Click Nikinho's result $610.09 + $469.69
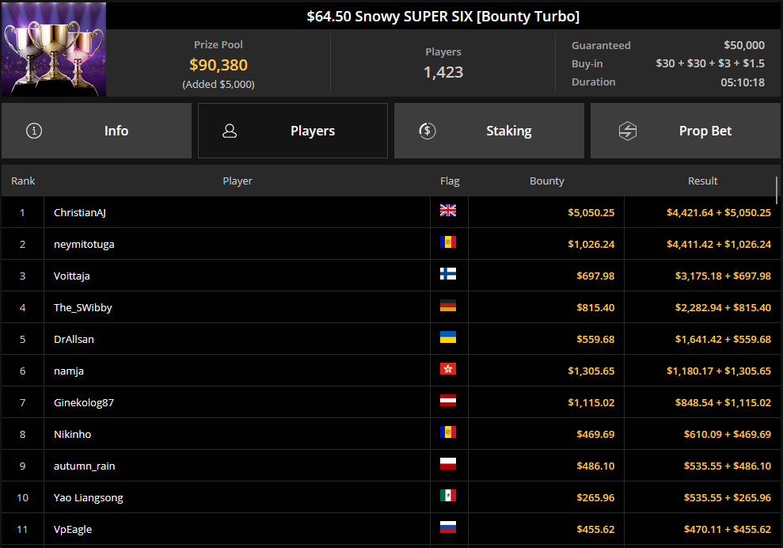This screenshot has width=783, height=548. pos(728,434)
